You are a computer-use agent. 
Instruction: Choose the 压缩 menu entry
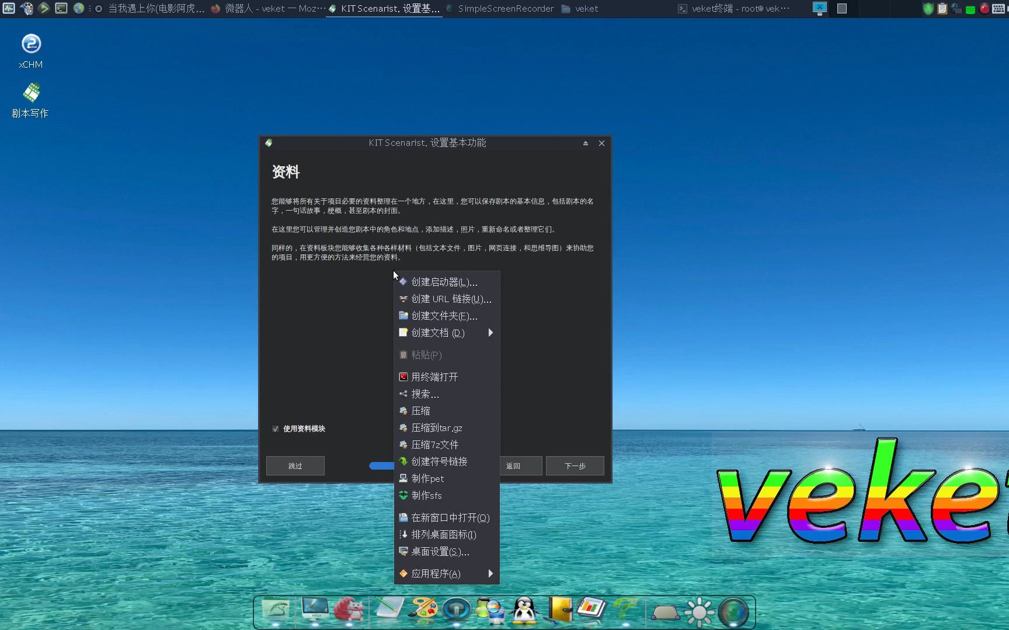tap(447, 411)
